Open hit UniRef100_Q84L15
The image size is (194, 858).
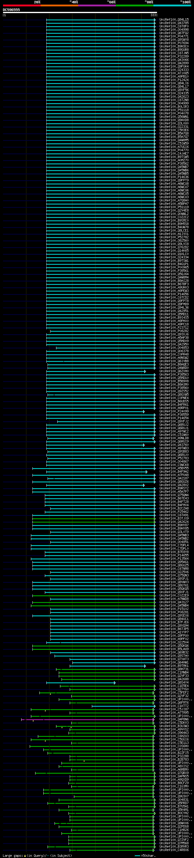174,20
